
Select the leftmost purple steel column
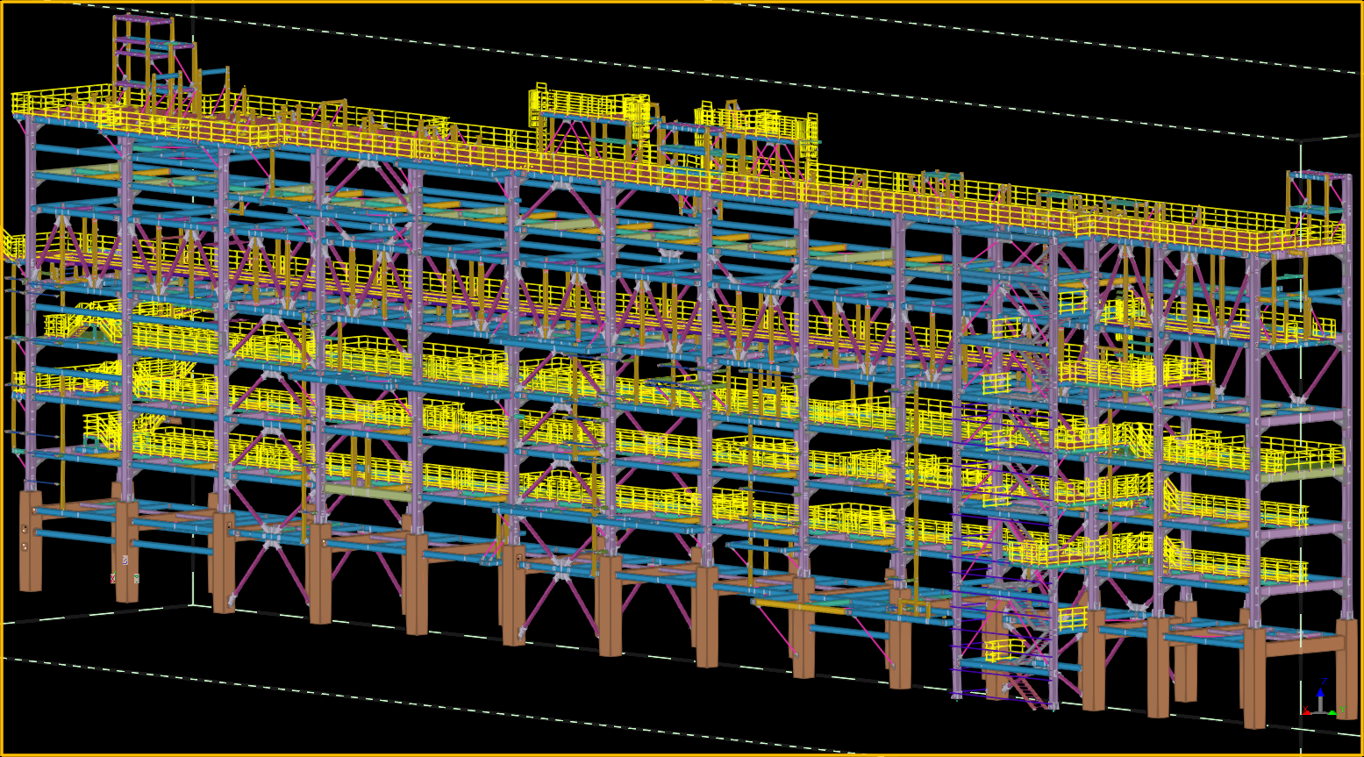pyautogui.click(x=31, y=298)
